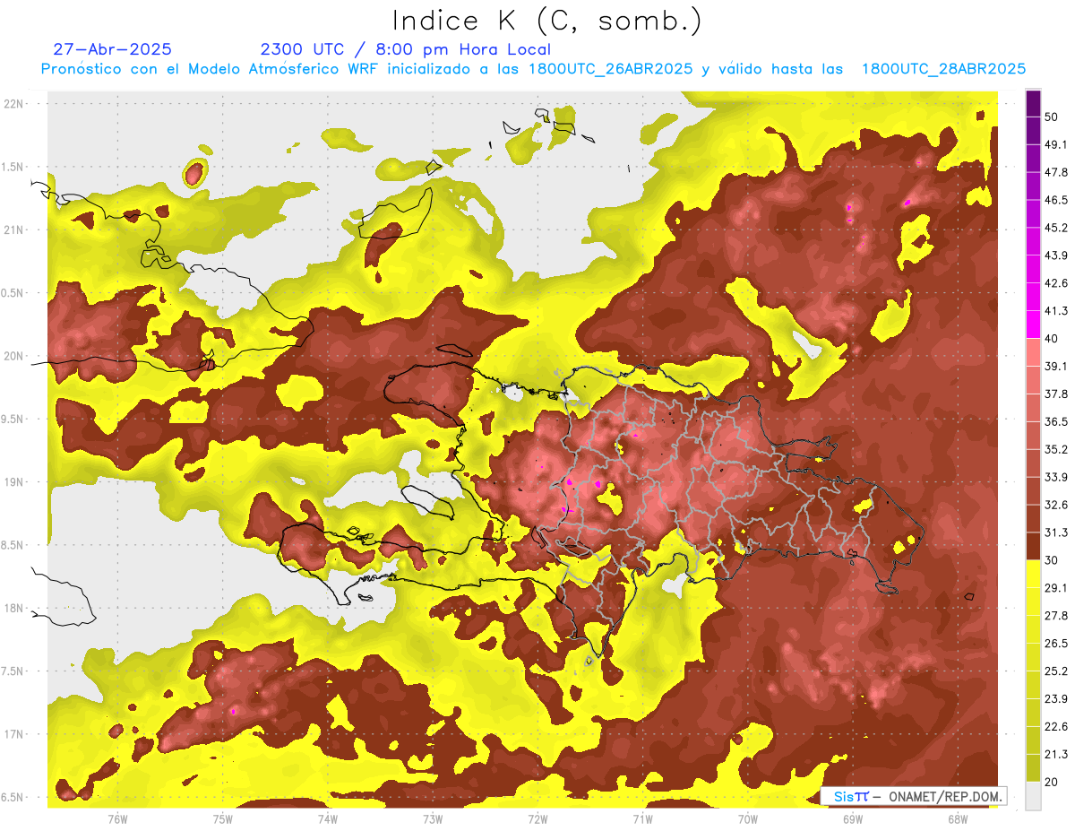The height and width of the screenshot is (831, 1075).
Task: Click the color bar value "45.2"
Action: click(1055, 228)
